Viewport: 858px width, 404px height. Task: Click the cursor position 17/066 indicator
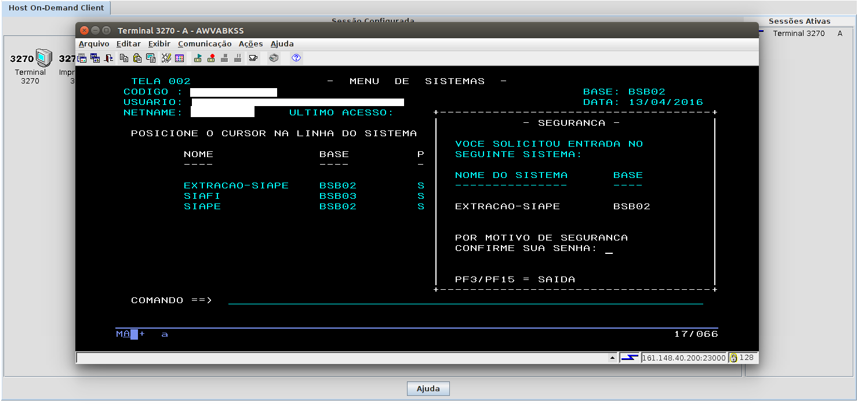tap(696, 334)
